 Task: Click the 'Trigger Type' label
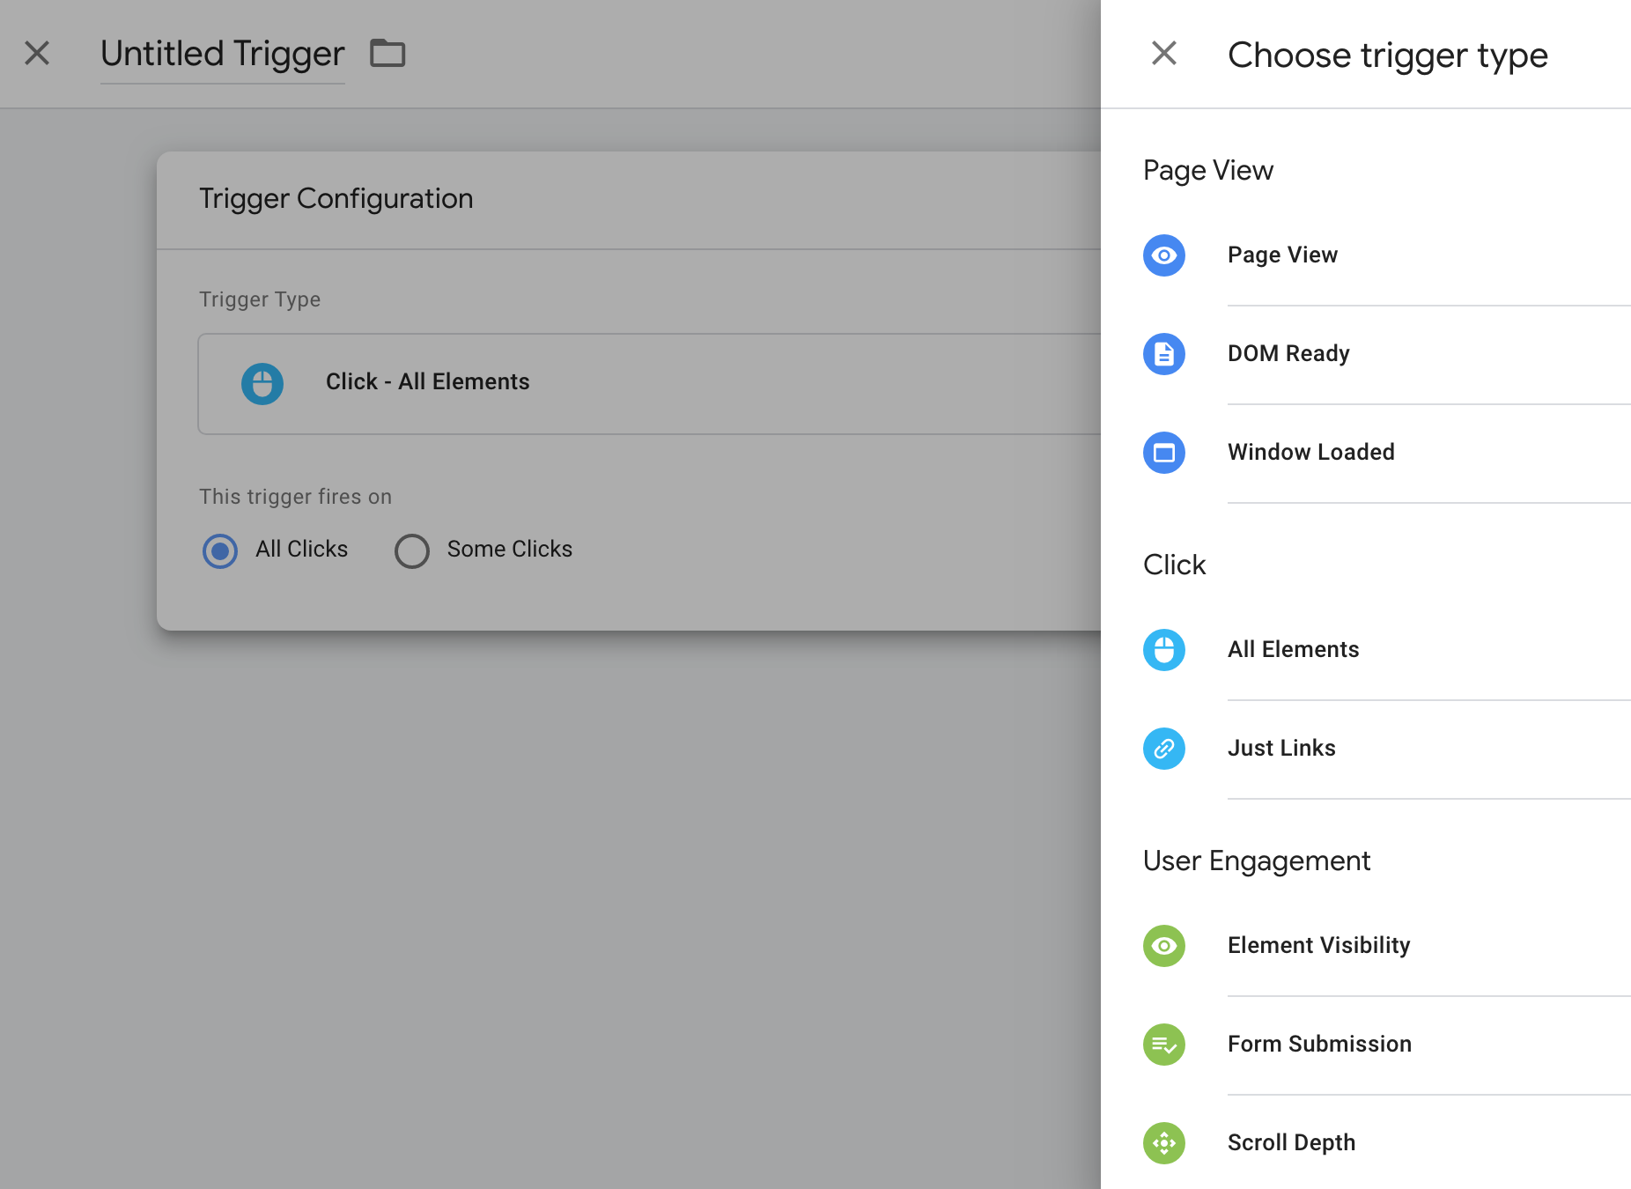tap(260, 299)
